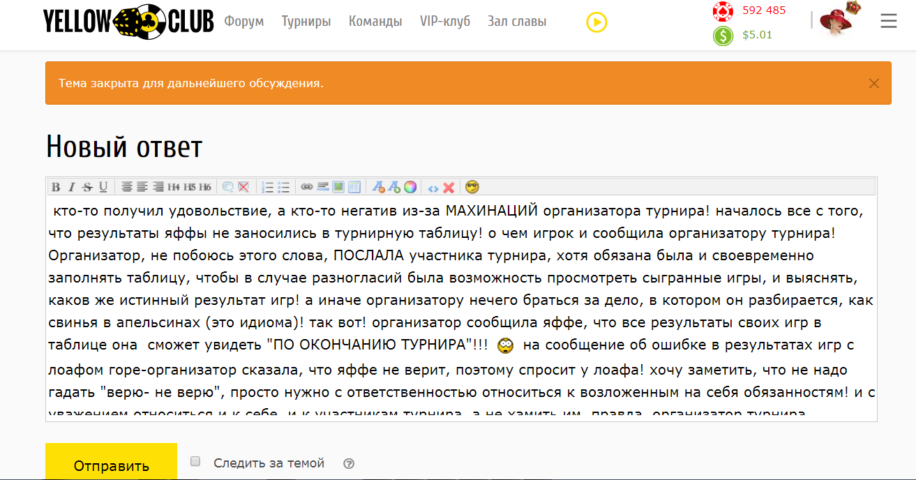This screenshot has height=480, width=916.
Task: Toggle bold formatting in the editor
Action: (56, 187)
